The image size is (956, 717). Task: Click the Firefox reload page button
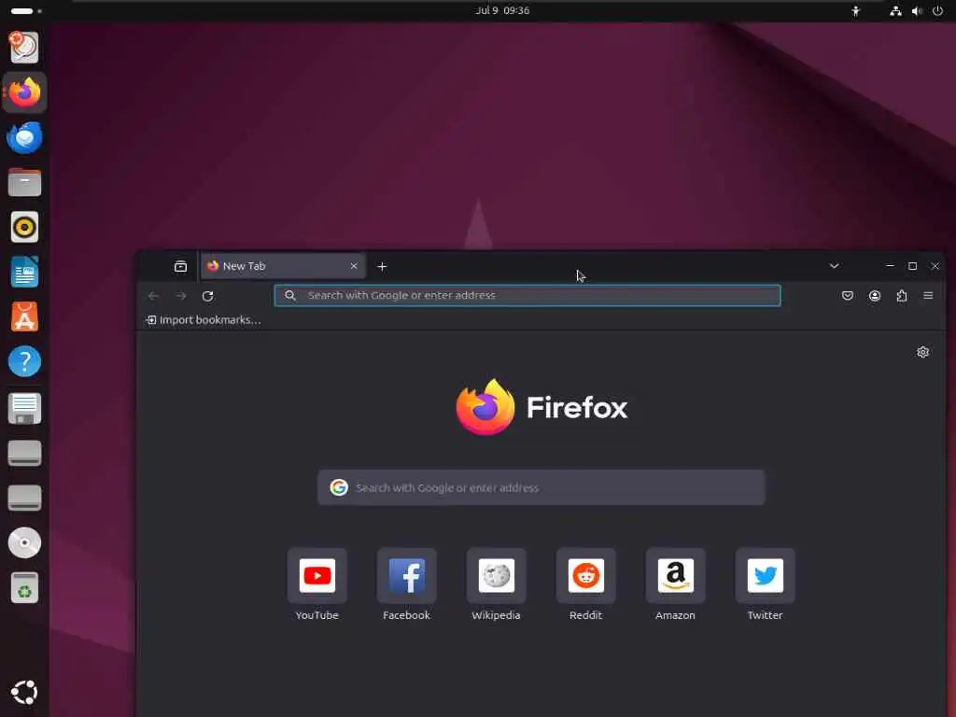click(x=208, y=296)
